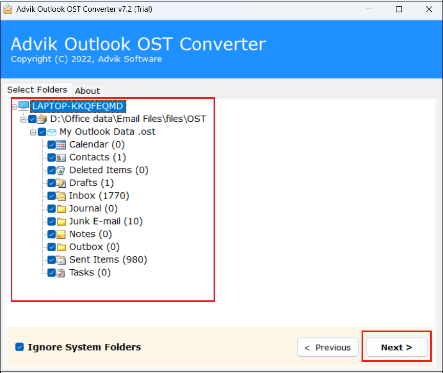Select the Drafts (1) label

coord(92,183)
